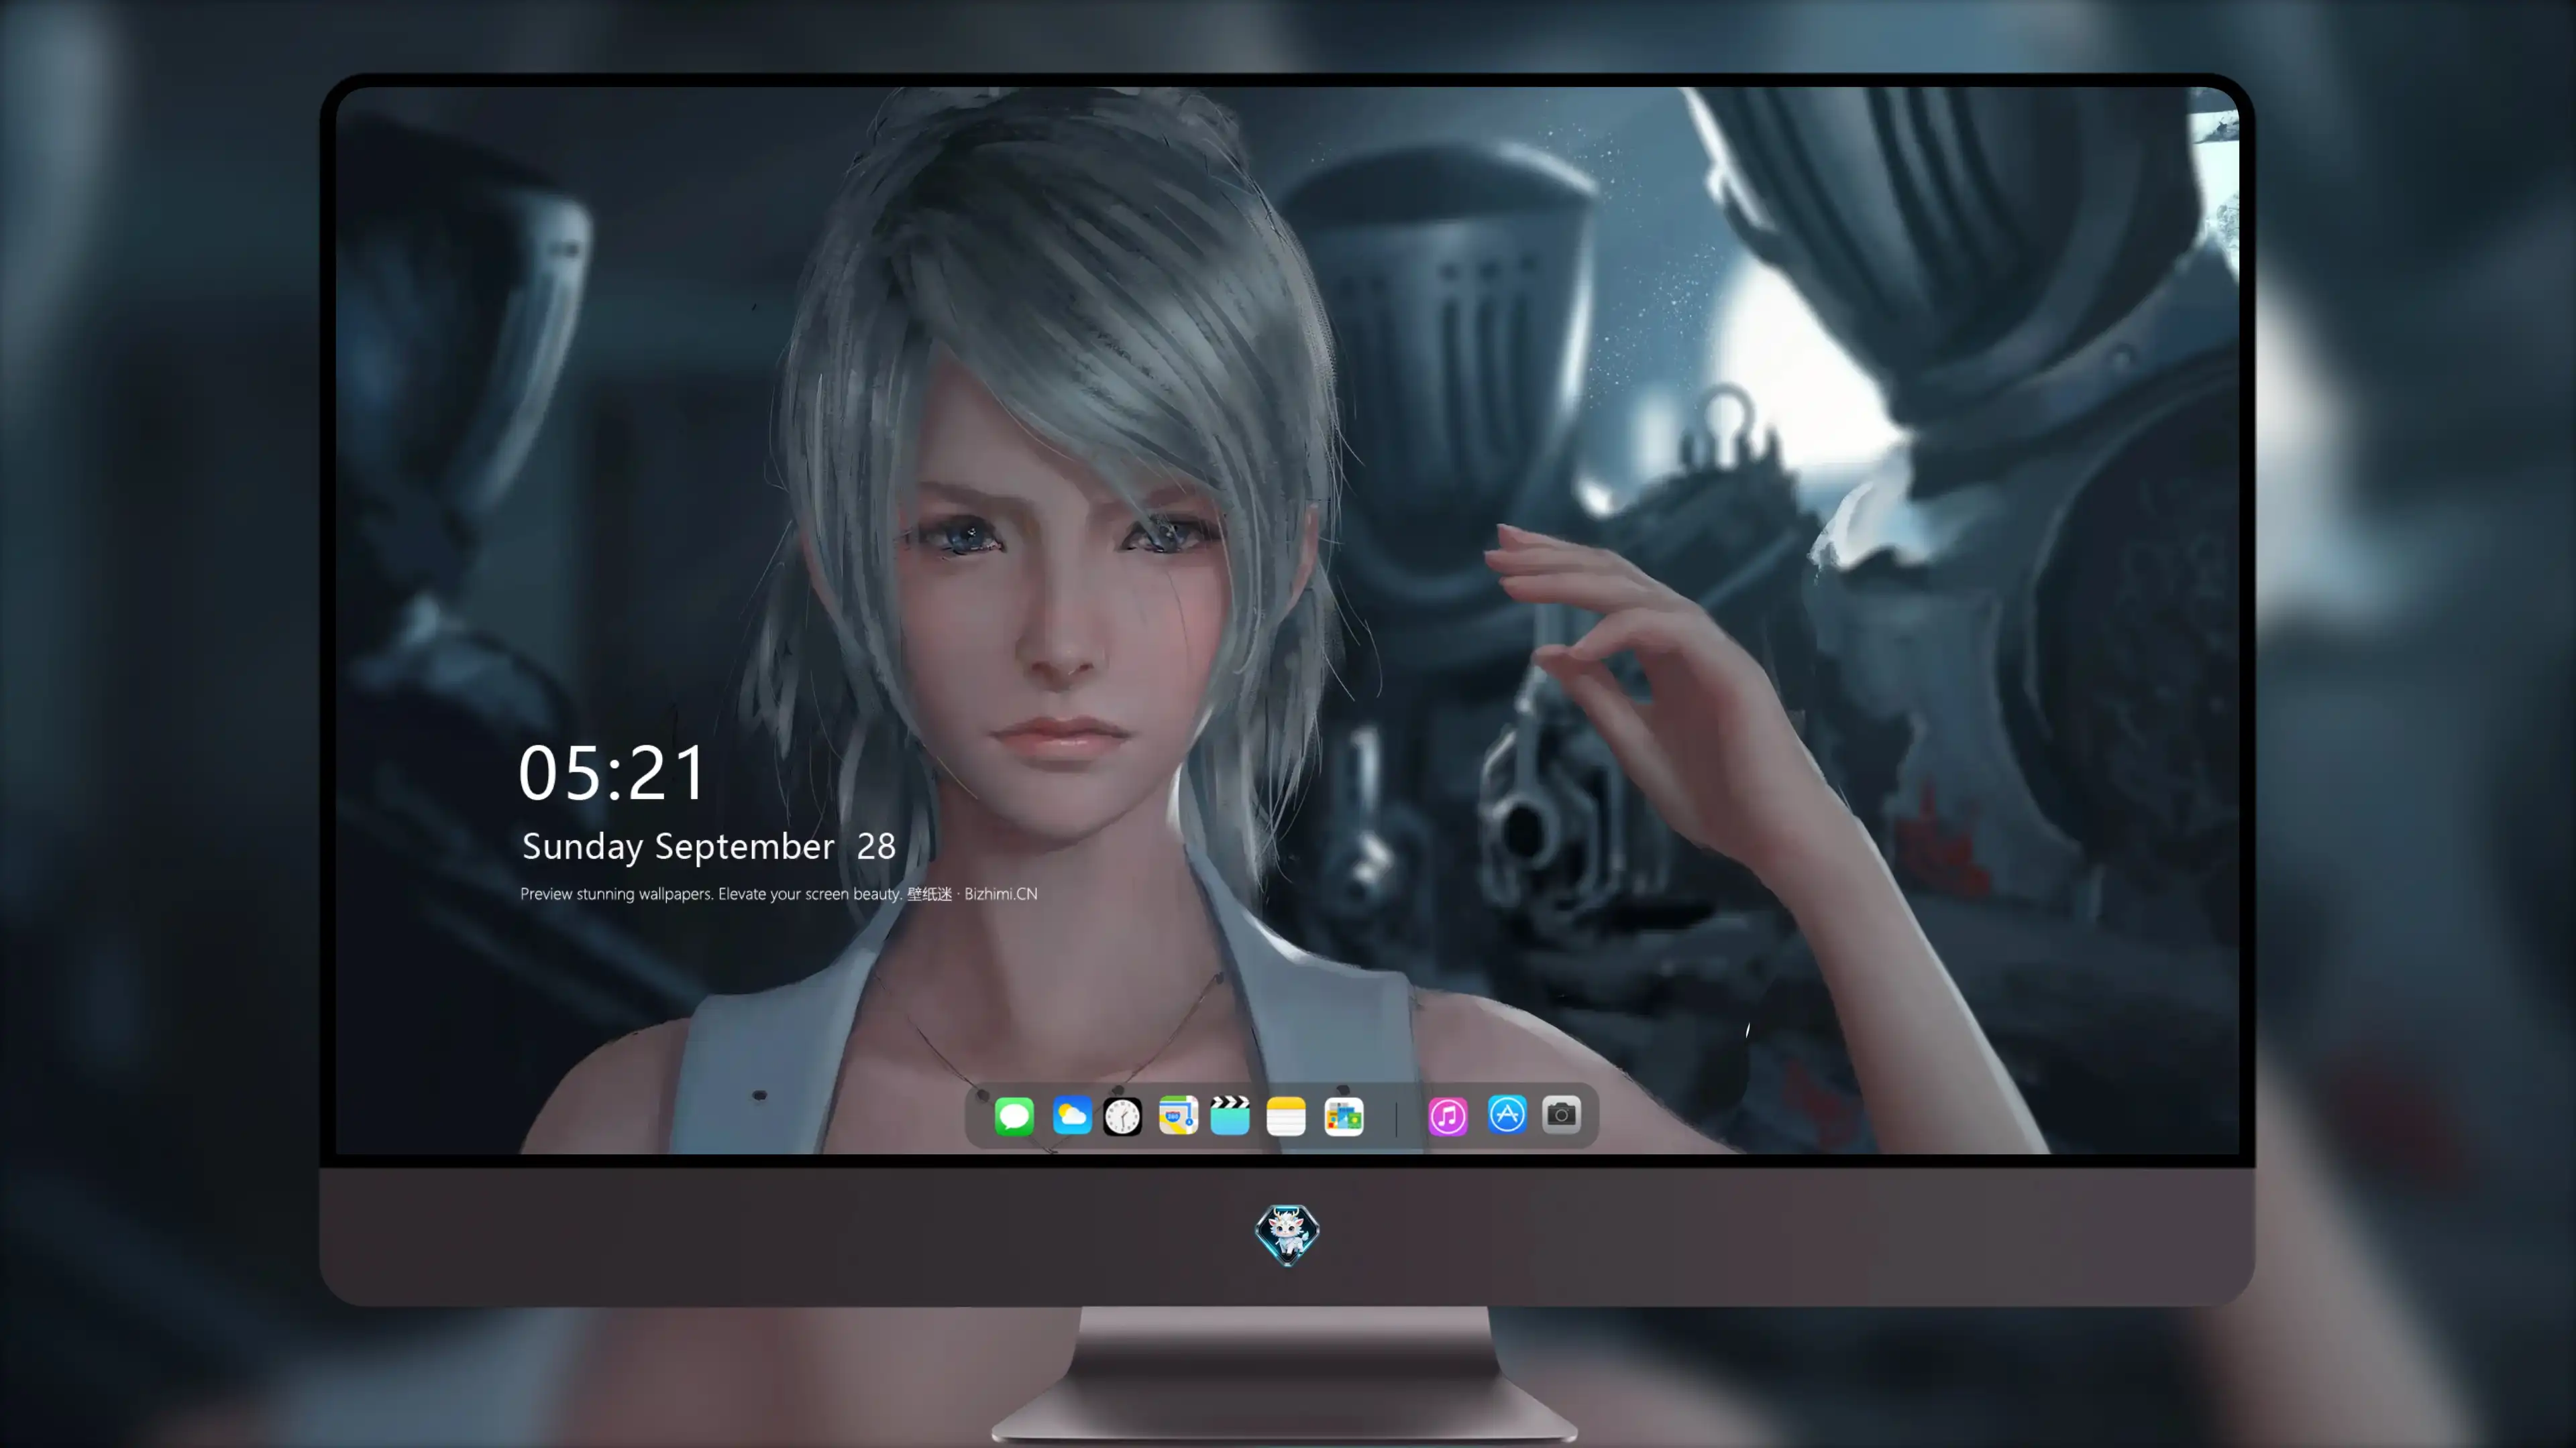Click the mascot logo on monitor chin

[1287, 1234]
